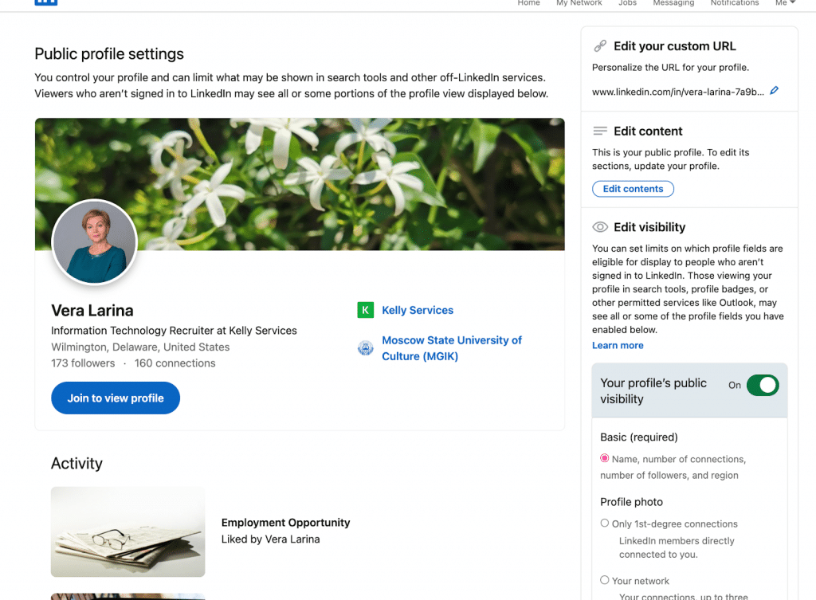Open the Messaging navigation icon
This screenshot has height=600, width=816.
pos(673,2)
